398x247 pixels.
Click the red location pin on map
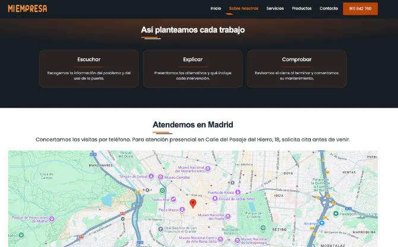tap(193, 204)
